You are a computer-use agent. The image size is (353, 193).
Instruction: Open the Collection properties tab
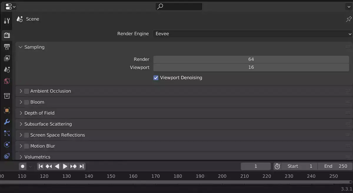7,96
